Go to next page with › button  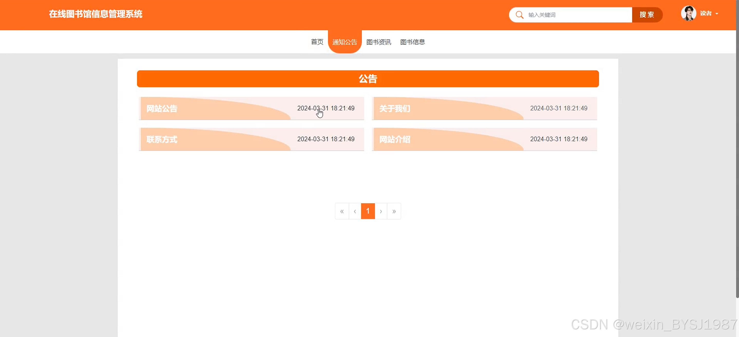tap(381, 211)
